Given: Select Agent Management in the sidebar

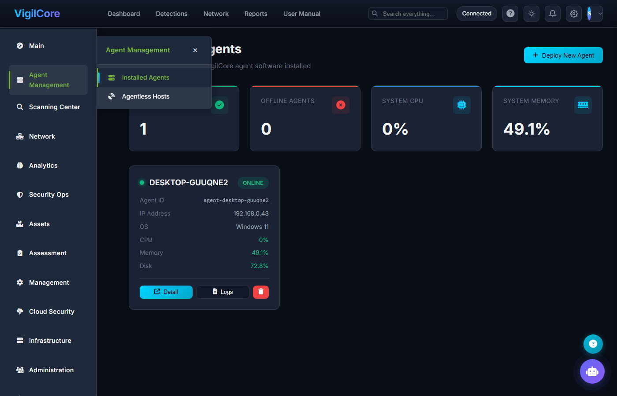Looking at the screenshot, I should click(x=48, y=80).
